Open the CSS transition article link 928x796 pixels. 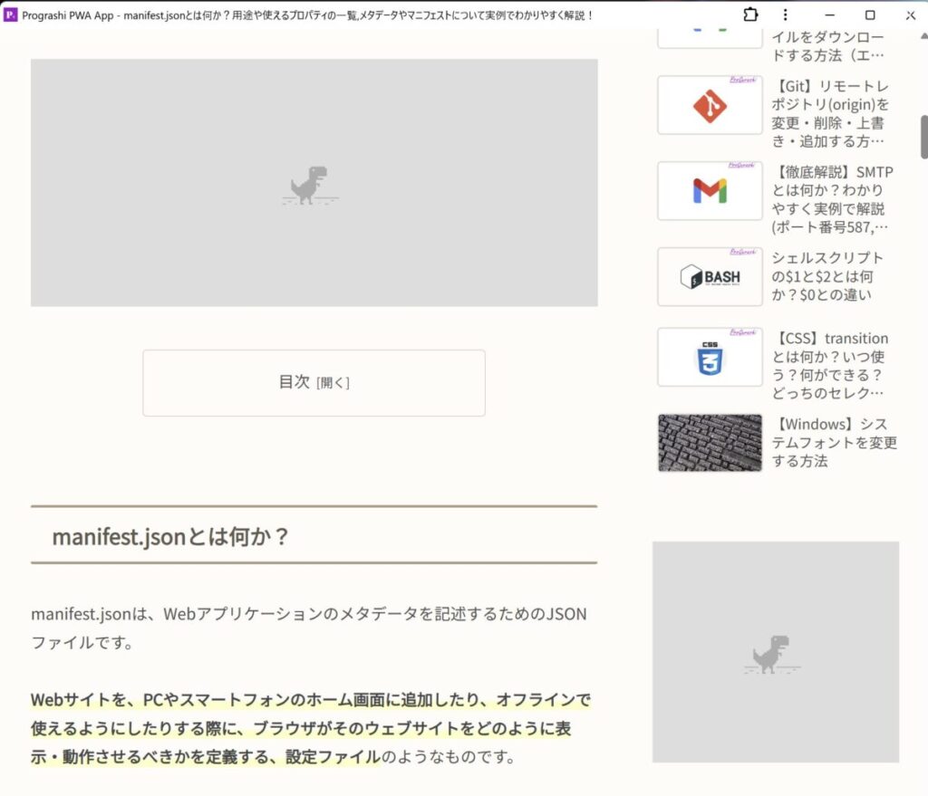click(830, 365)
